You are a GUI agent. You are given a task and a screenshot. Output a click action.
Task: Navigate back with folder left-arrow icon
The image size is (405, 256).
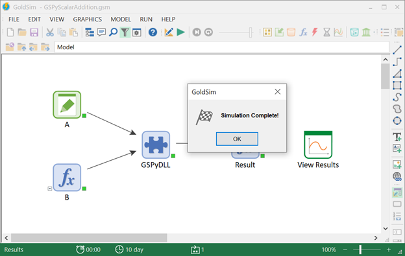click(33, 47)
